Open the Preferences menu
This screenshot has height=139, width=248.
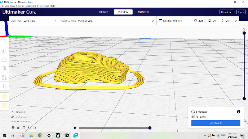click(43, 6)
